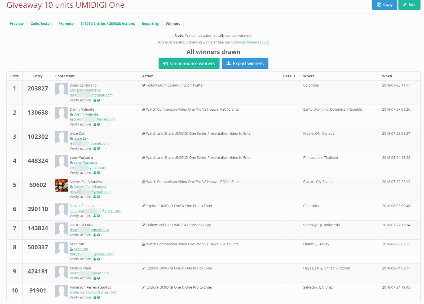Click Un-announce winners button

(x=189, y=63)
